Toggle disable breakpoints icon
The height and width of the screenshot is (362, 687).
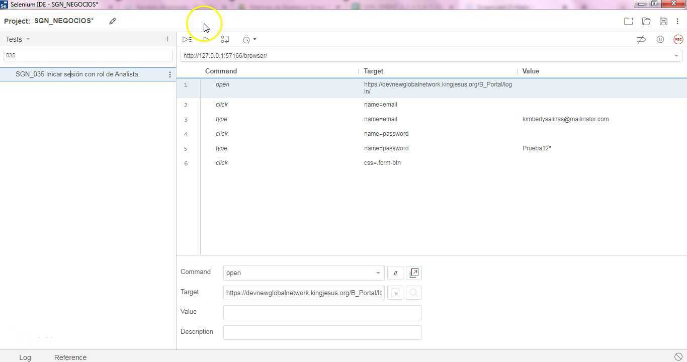pyautogui.click(x=641, y=39)
